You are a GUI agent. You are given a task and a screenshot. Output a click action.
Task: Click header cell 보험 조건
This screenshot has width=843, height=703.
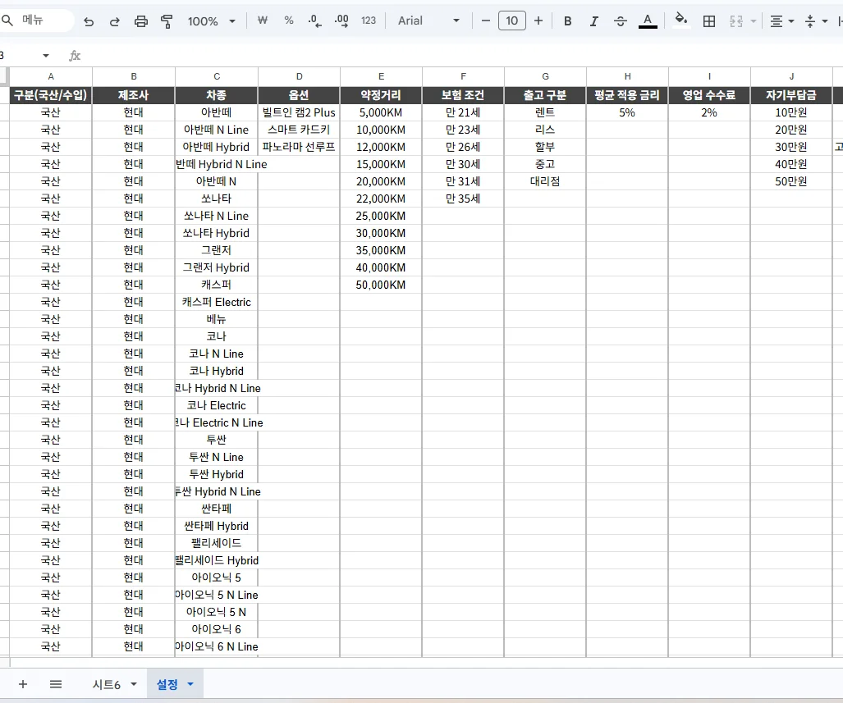(463, 95)
